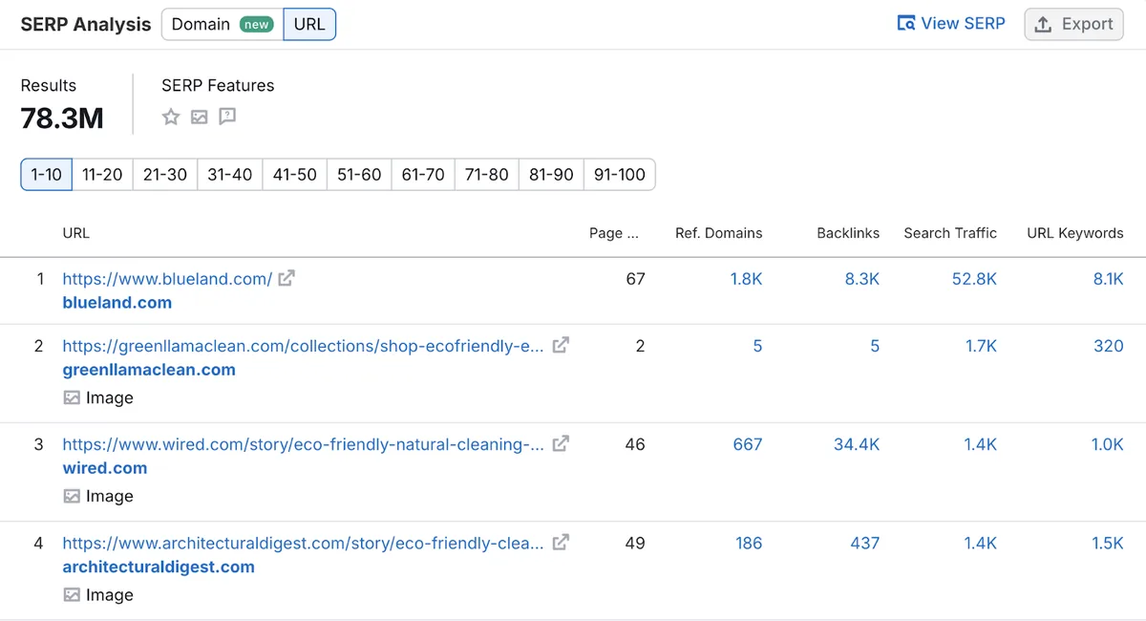Open the https://www.blueland.com/ URL link

pyautogui.click(x=167, y=279)
